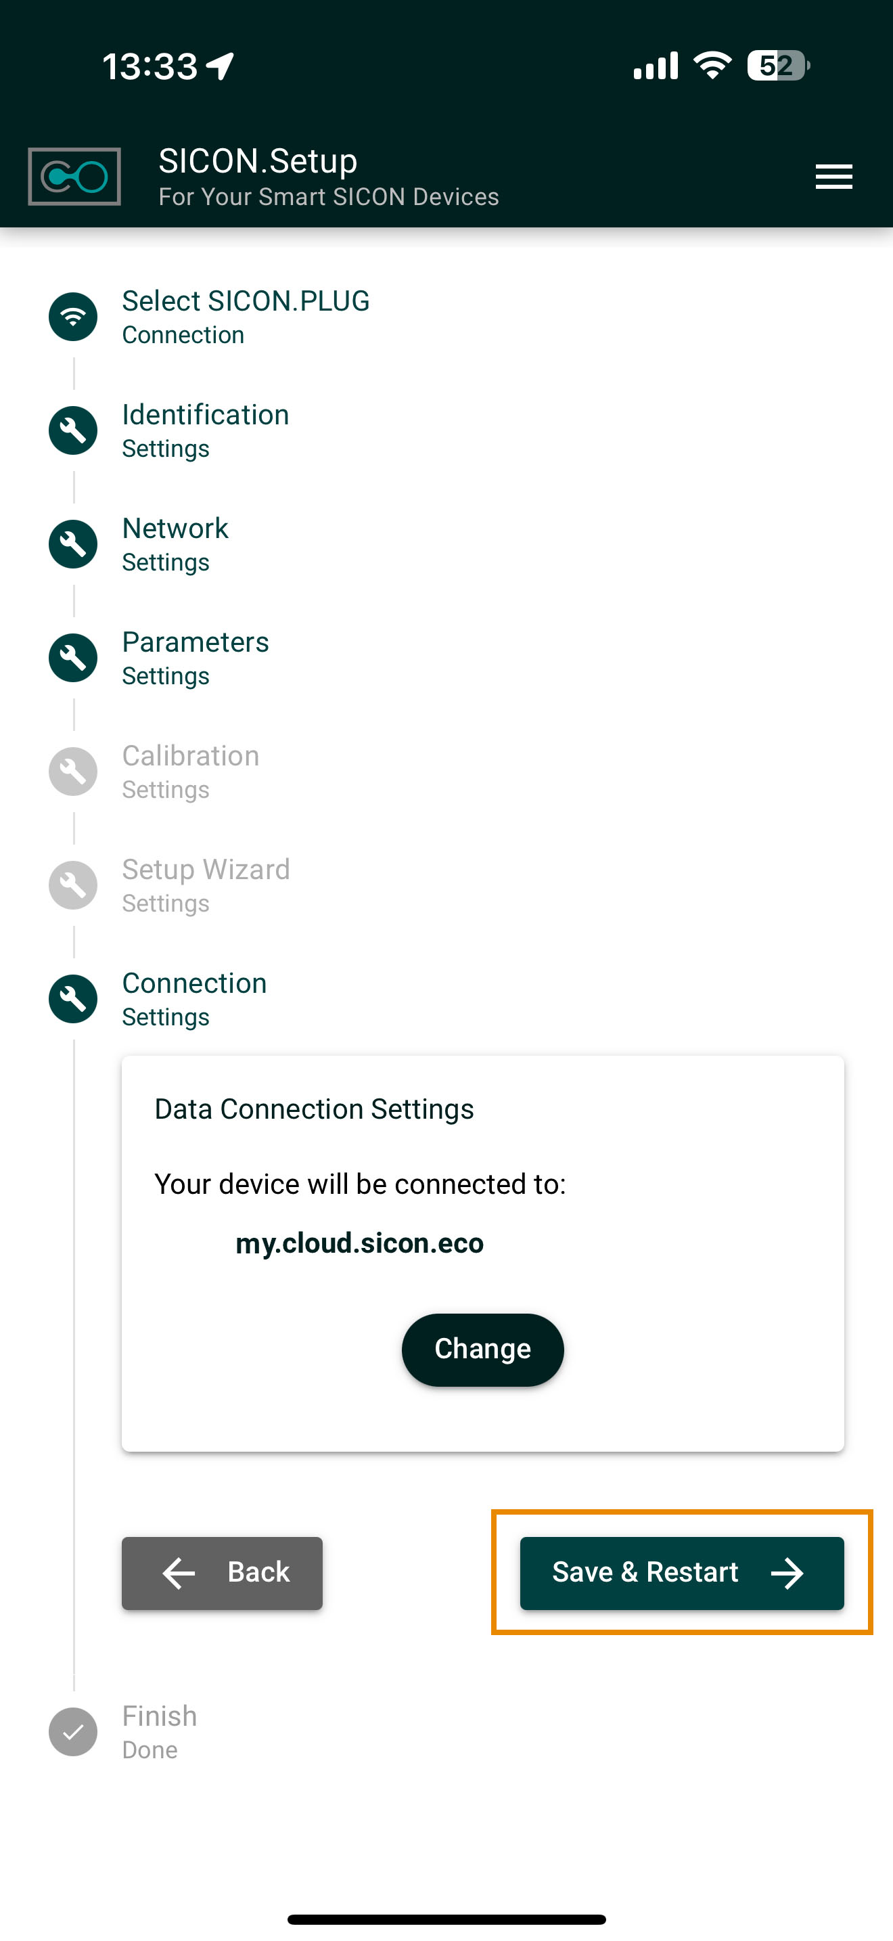Go Back to the previous step
Image resolution: width=893 pixels, height=1941 pixels.
(x=222, y=1573)
